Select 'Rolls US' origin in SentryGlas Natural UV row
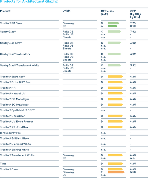 (68, 57)
